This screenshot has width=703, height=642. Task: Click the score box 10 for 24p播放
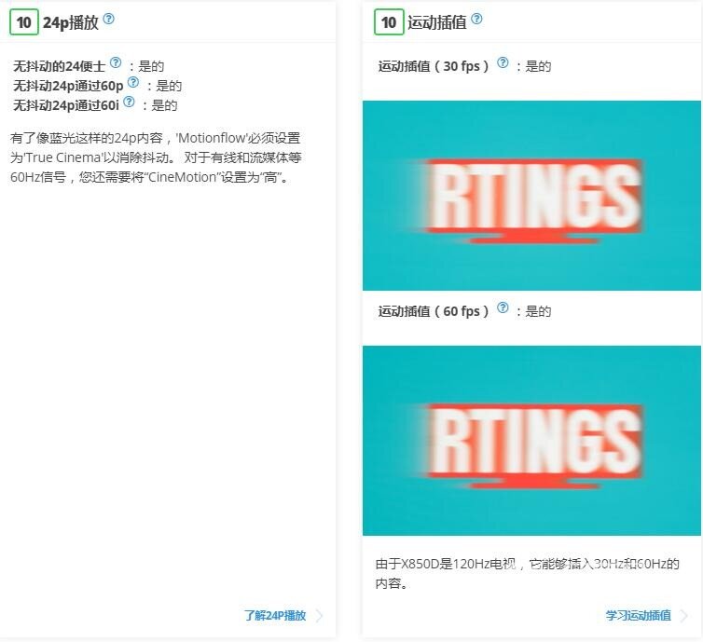coord(24,22)
